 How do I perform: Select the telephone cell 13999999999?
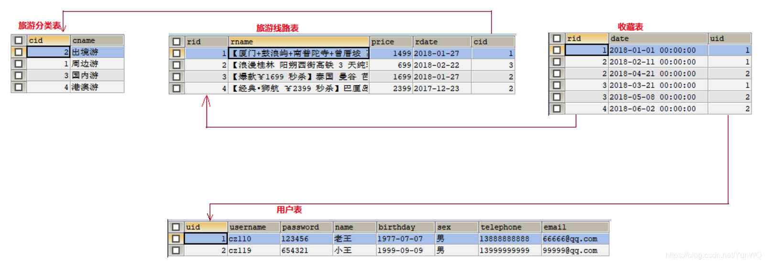(510, 250)
